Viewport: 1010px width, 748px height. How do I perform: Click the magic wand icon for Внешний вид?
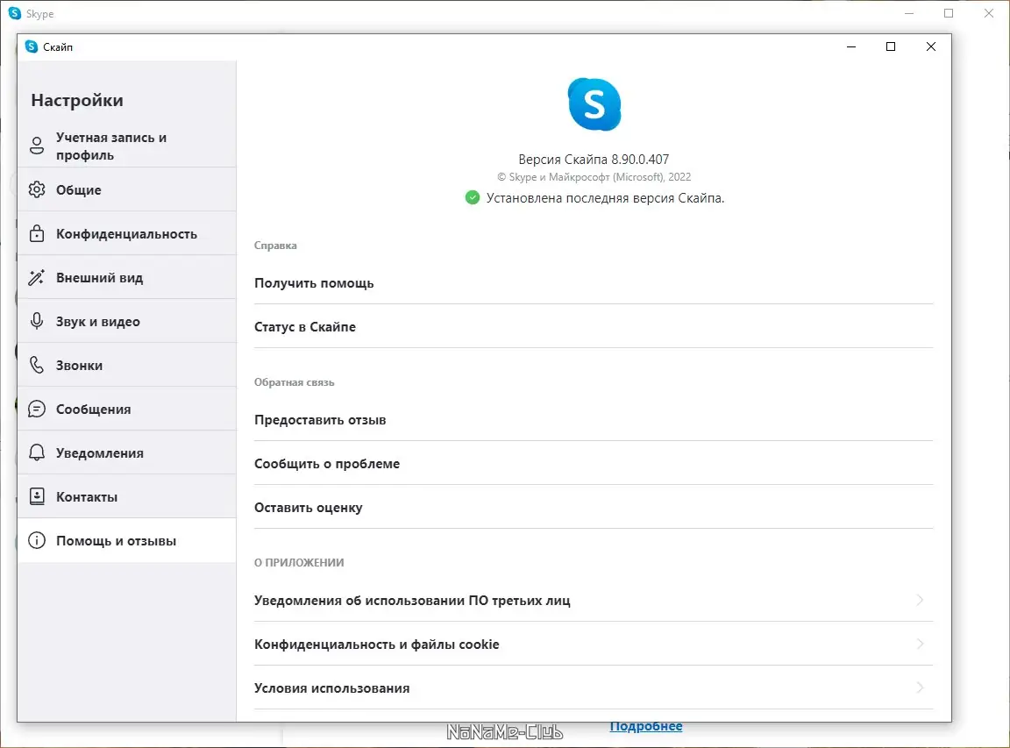click(37, 277)
